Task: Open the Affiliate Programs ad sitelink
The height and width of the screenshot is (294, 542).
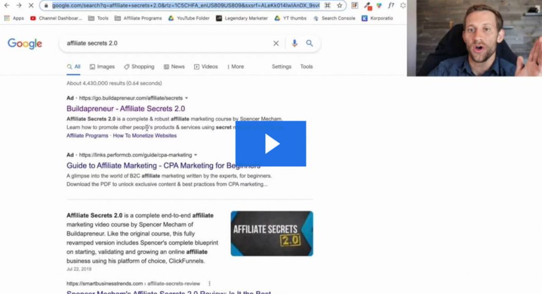Action: [x=87, y=136]
